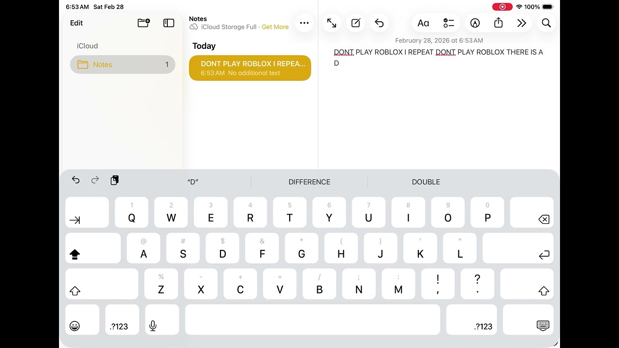Image resolution: width=619 pixels, height=348 pixels.
Task: Pick the DIFFERENCE autocomplete suggestion
Action: click(x=309, y=182)
